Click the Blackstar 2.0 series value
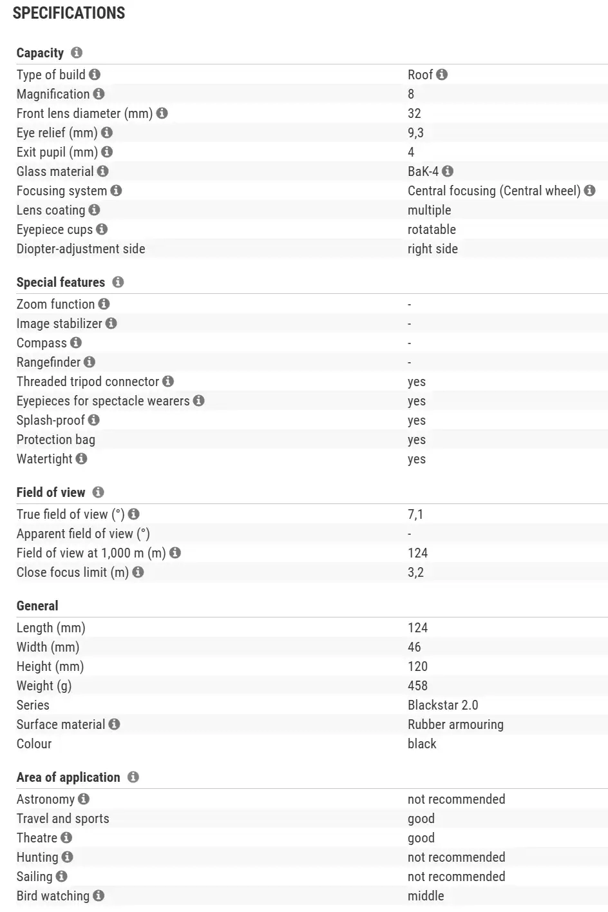The height and width of the screenshot is (912, 608). 442,705
